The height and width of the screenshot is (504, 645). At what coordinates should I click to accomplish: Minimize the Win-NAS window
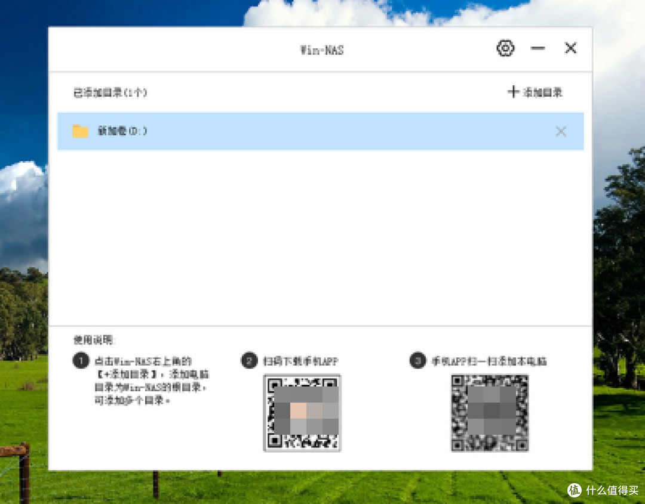pyautogui.click(x=538, y=48)
